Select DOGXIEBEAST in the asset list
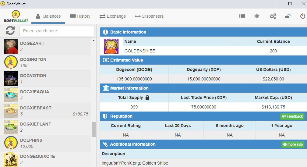The height and width of the screenshot is (167, 307). pyautogui.click(x=46, y=111)
